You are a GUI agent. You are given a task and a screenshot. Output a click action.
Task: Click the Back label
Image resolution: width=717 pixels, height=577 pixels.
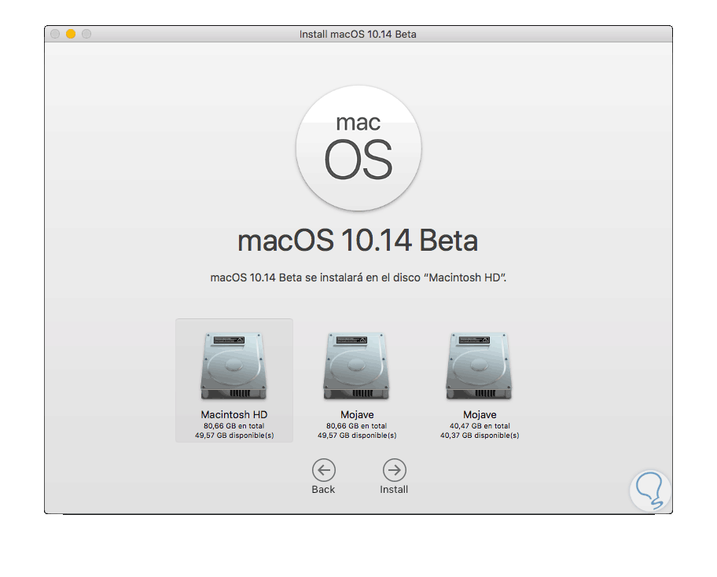coord(323,489)
